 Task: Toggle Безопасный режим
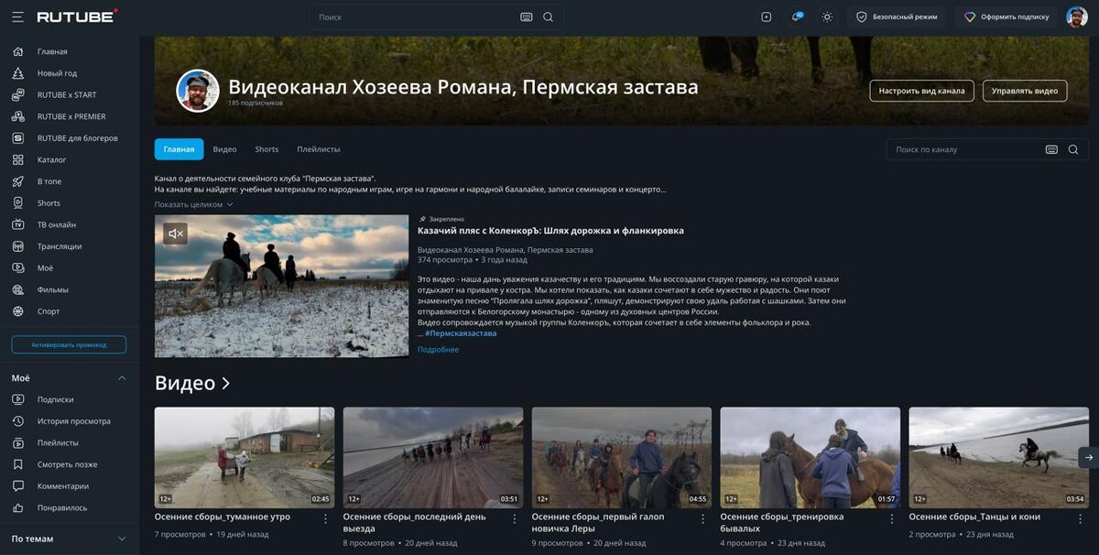tap(897, 16)
